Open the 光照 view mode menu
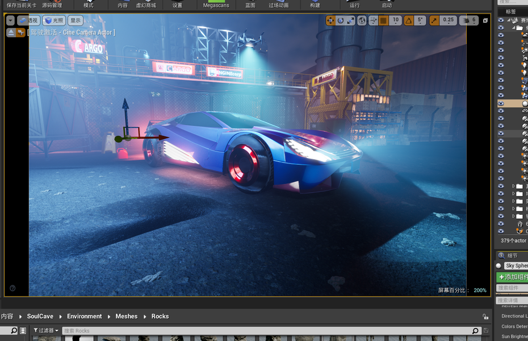 point(54,20)
